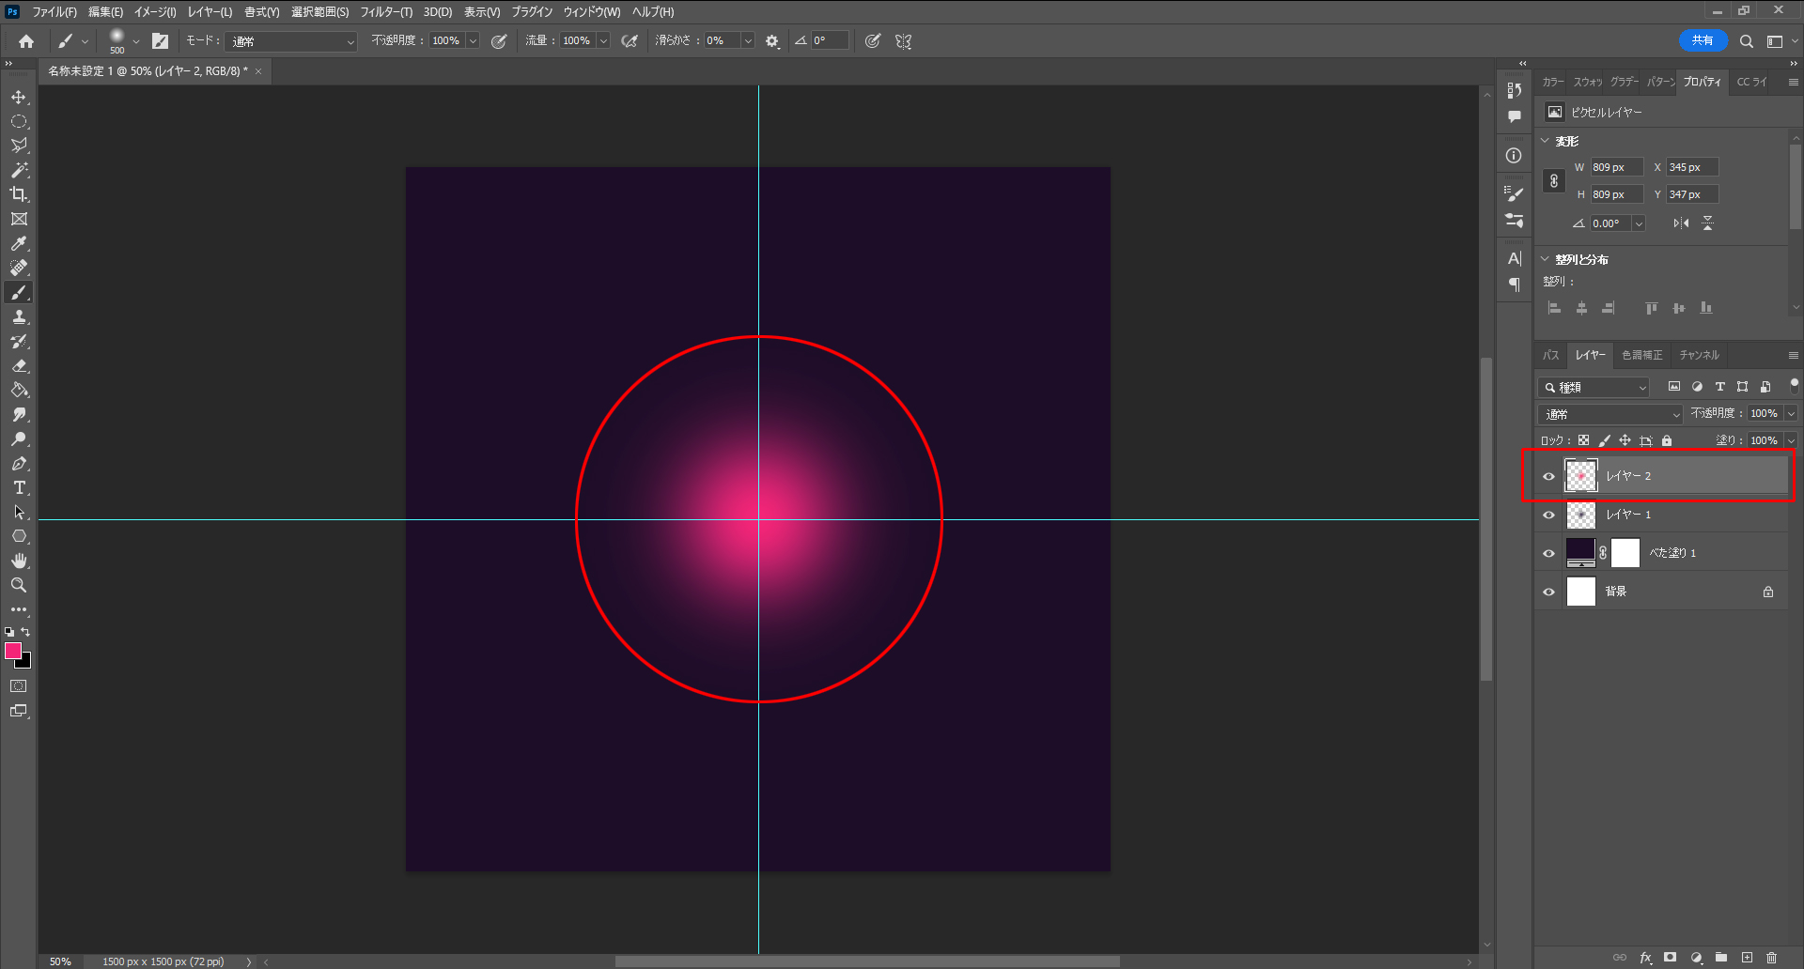Screen dimensions: 1804x969
Task: Select the Horizontal Type tool
Action: click(x=19, y=488)
